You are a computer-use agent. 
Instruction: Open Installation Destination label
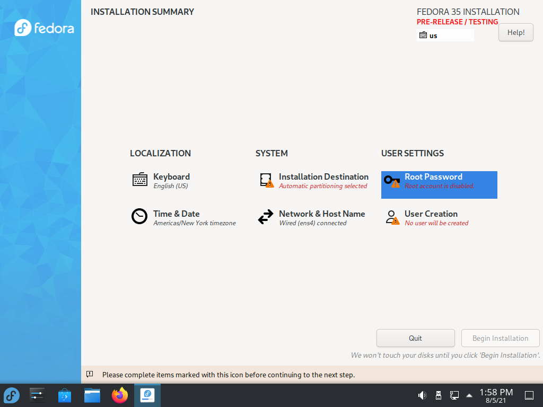coord(323,177)
